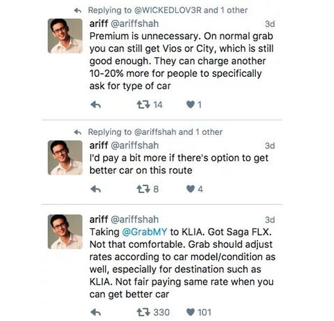Like the tweet with 101 likes
334x321 pixels.
pyautogui.click(x=190, y=312)
